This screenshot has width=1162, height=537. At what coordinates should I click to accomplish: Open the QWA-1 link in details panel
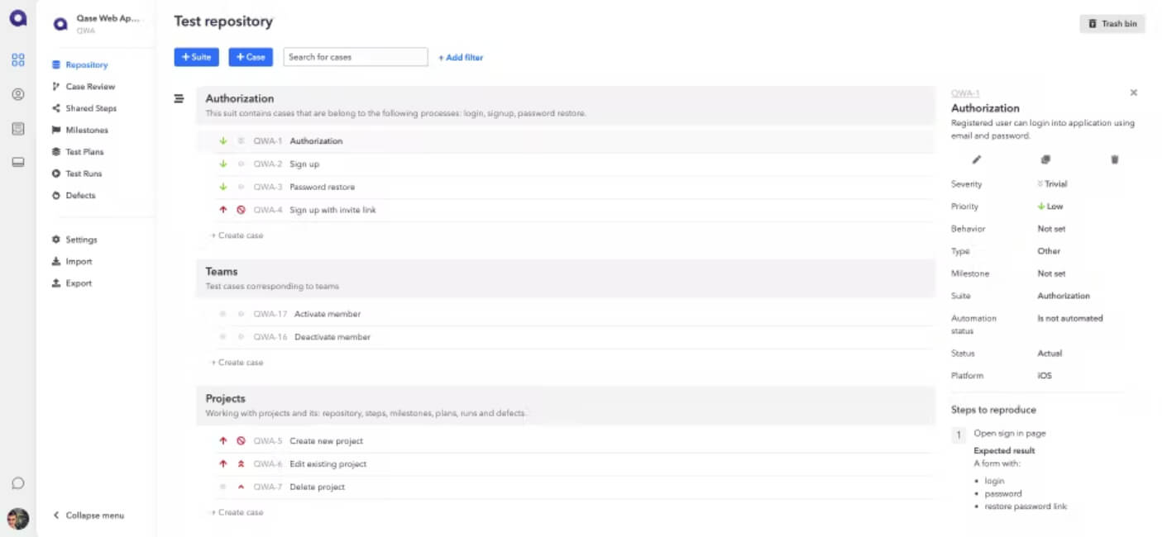point(965,93)
